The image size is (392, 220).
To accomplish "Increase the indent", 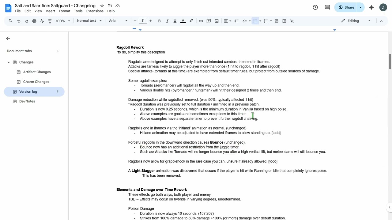I will pyautogui.click(x=284, y=21).
